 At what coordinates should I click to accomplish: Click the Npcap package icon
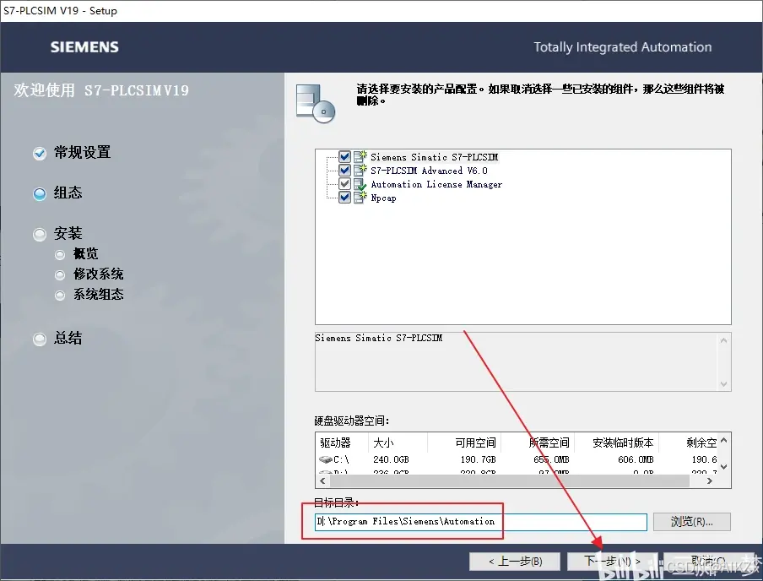tap(360, 198)
